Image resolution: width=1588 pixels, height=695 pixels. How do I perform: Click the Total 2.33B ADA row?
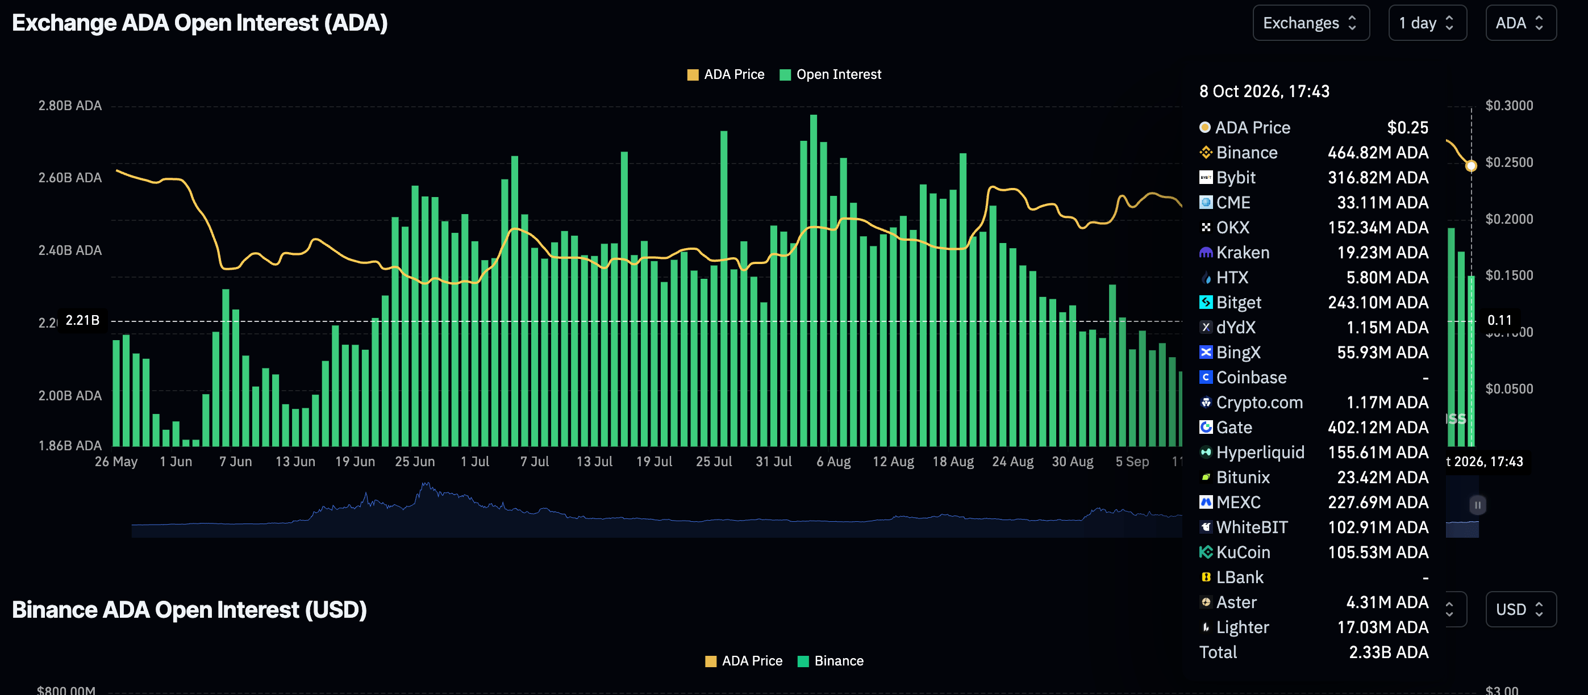(1314, 652)
